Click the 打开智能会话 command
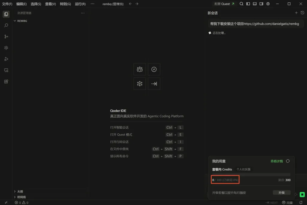Image resolution: width=307 pixels, height=205 pixels. point(119,127)
